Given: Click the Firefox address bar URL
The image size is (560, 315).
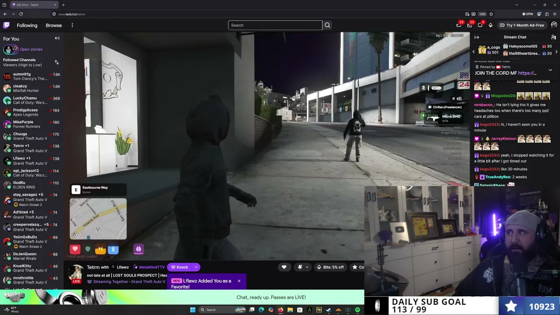Looking at the screenshot, I should [x=72, y=14].
